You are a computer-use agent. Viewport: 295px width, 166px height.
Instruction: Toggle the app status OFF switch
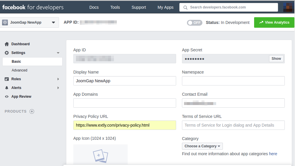point(195,23)
